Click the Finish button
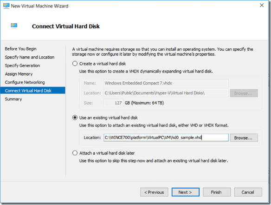271x205 pixels. pyautogui.click(x=217, y=192)
